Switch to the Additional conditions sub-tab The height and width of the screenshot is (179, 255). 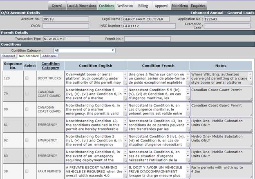[49, 56]
